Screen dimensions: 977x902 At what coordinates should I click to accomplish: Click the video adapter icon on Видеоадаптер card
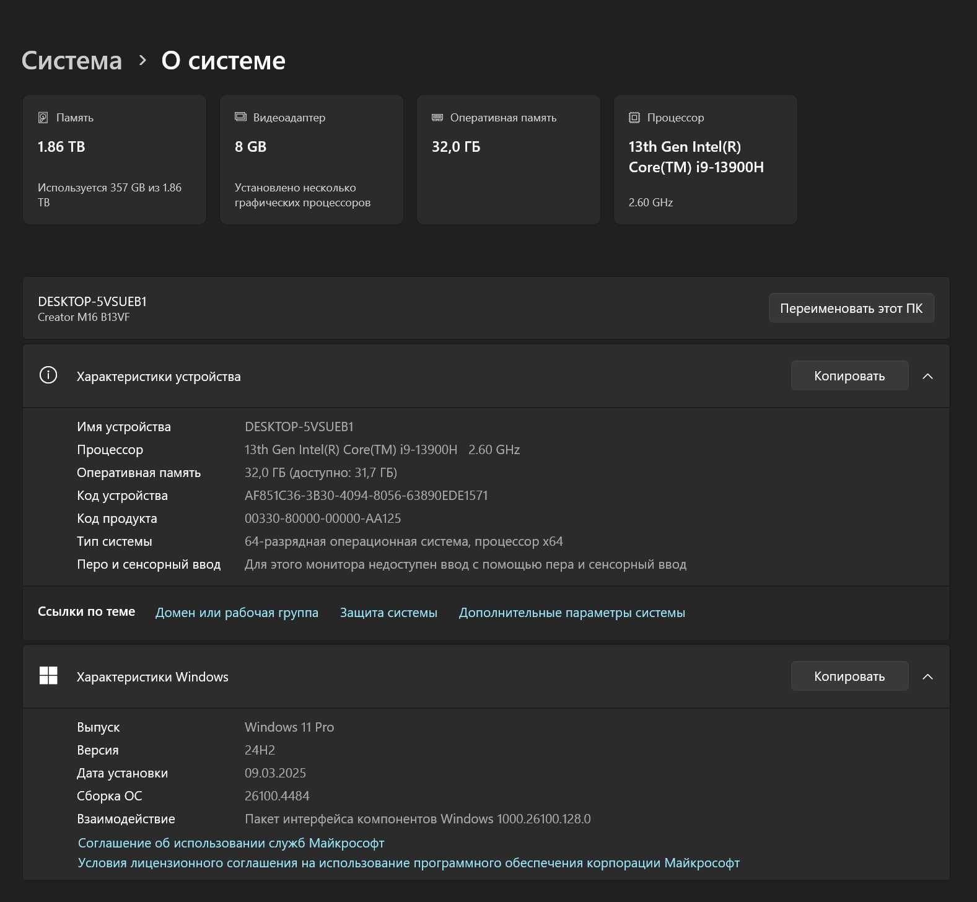point(240,117)
